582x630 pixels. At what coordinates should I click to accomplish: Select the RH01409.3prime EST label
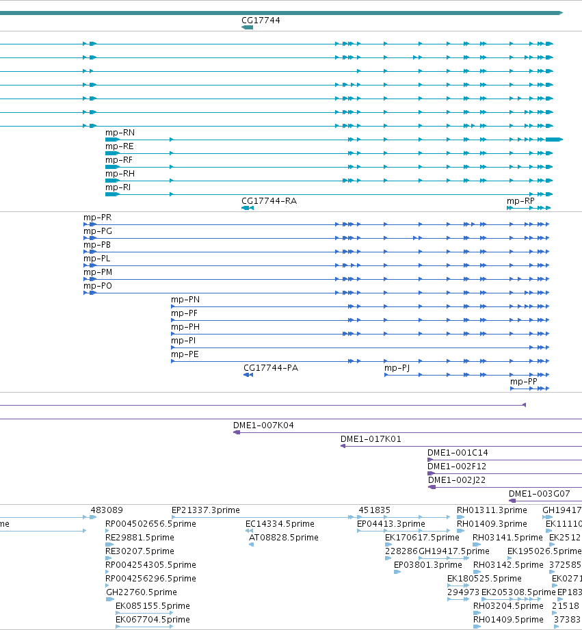[x=492, y=523]
